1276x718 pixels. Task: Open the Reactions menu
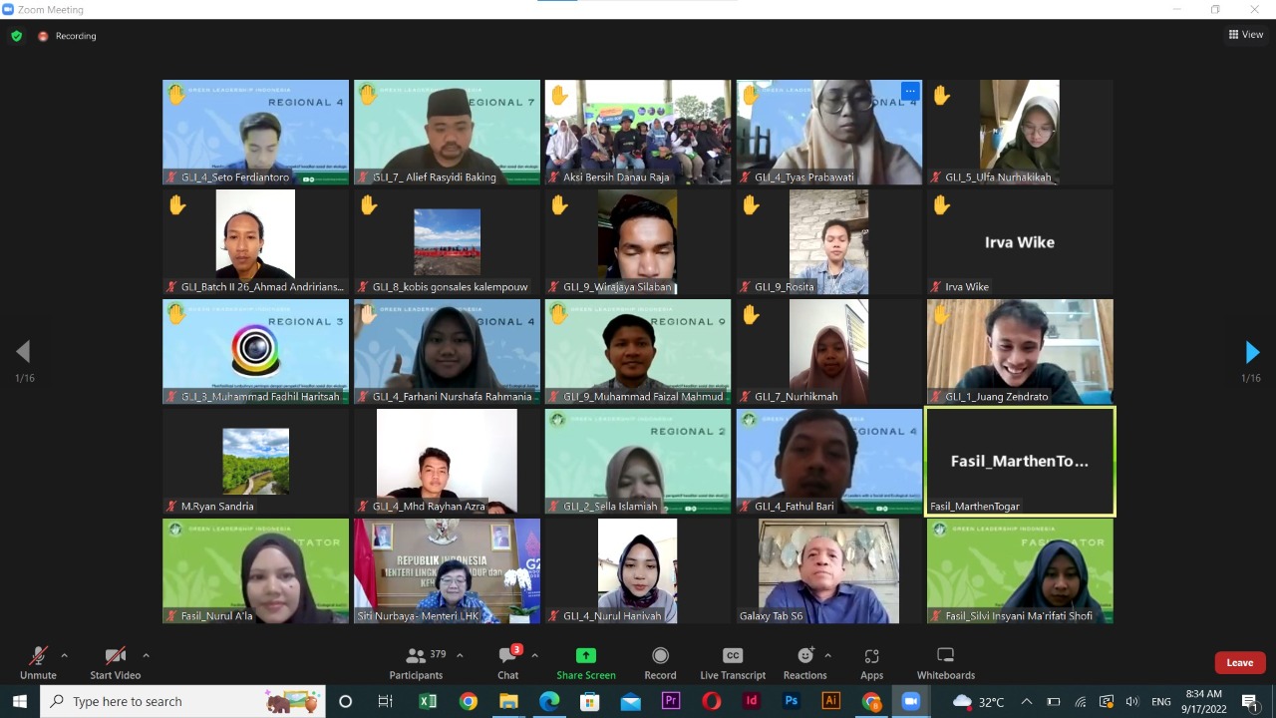coord(804,662)
